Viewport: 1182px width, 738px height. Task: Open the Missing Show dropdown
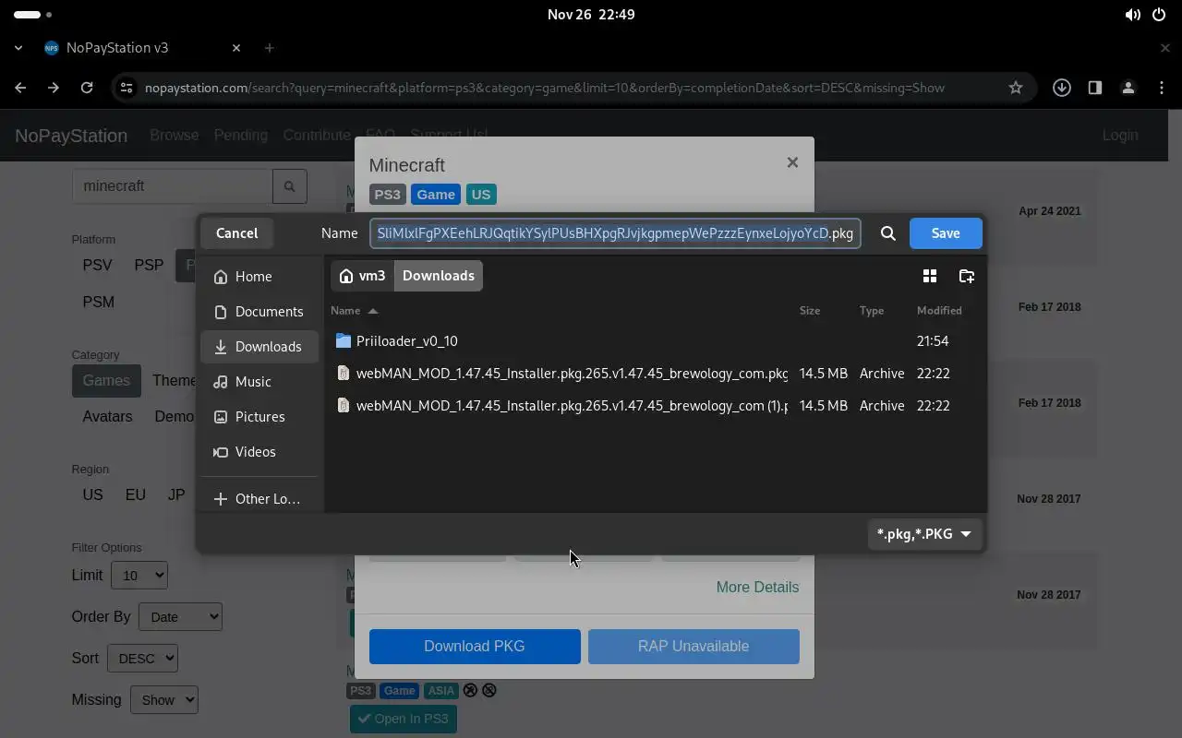[x=164, y=700]
